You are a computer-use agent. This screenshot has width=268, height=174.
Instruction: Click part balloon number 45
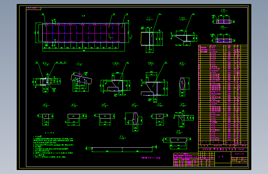(x=166, y=63)
